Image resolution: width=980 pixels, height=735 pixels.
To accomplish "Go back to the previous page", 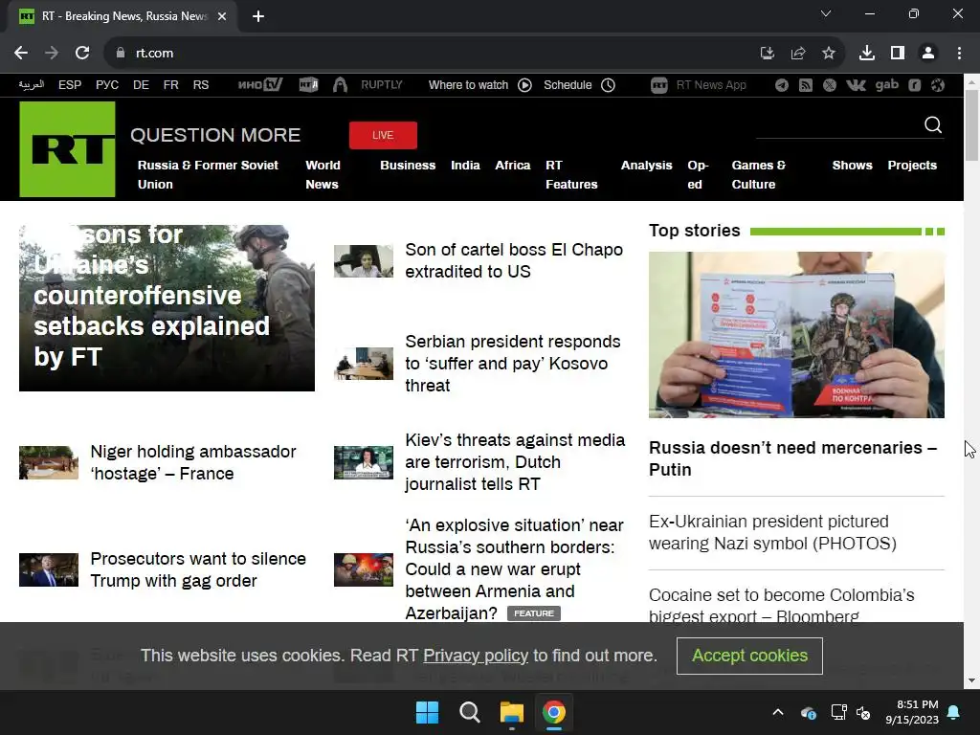I will 21,54.
